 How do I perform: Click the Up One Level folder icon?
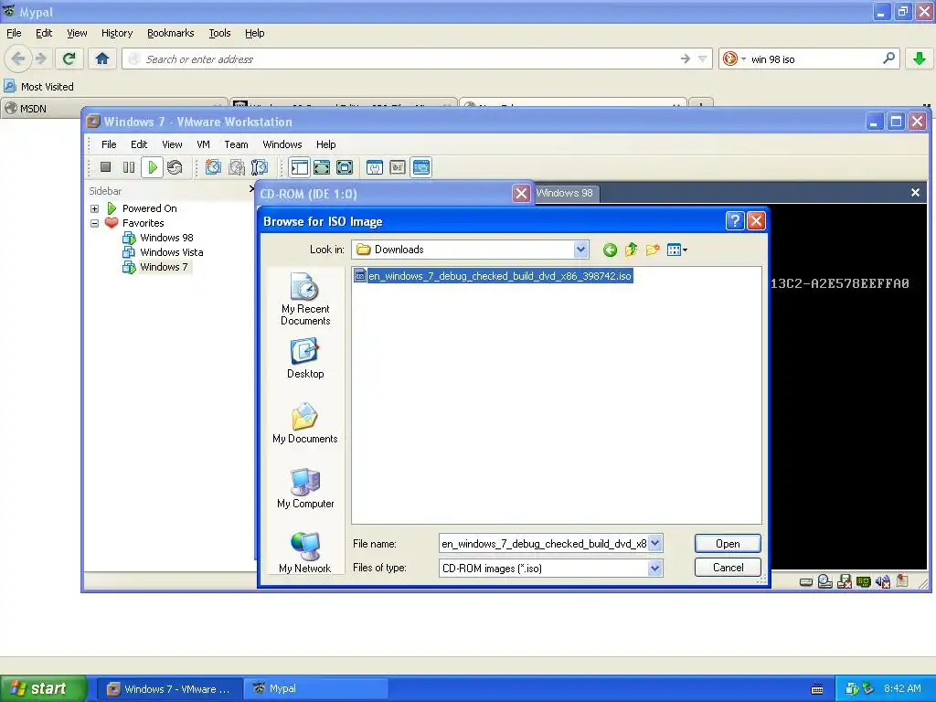[631, 250]
